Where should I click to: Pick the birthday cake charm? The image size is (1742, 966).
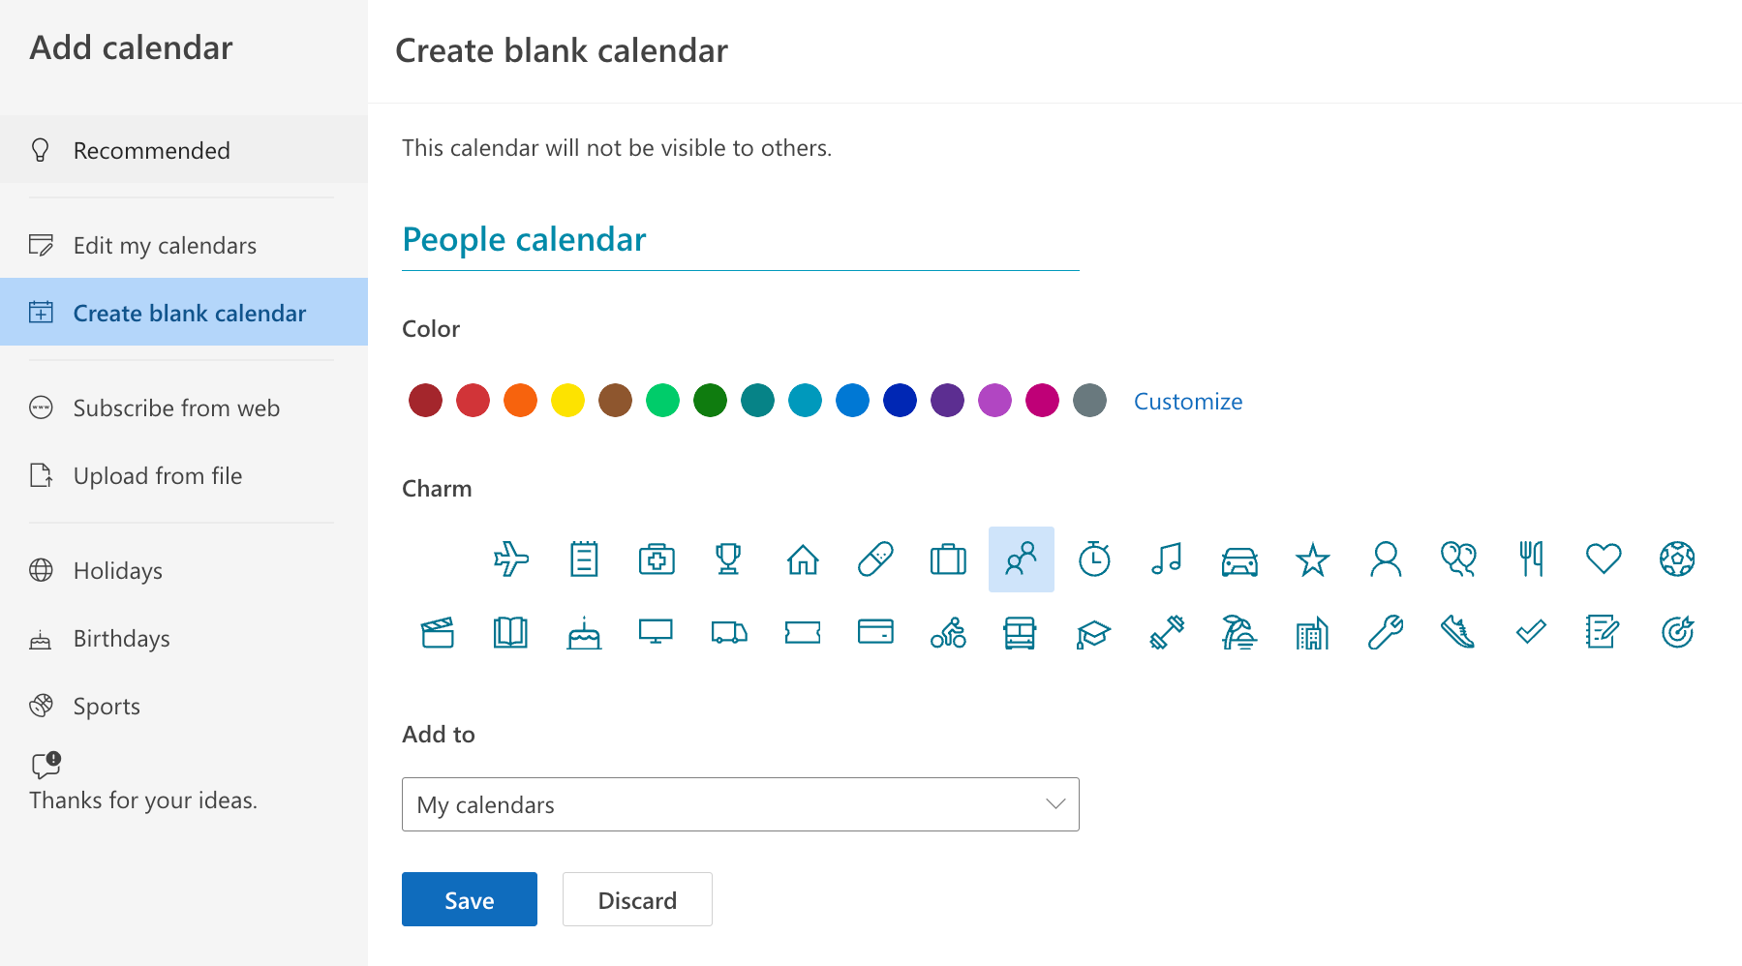coord(584,633)
